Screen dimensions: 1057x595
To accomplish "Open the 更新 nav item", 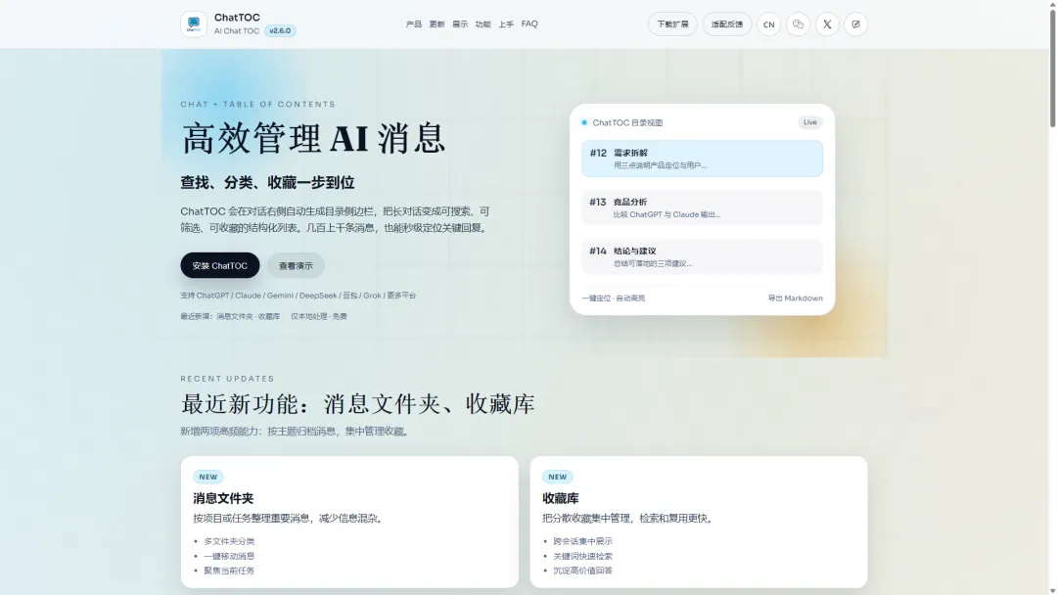I will (x=437, y=24).
